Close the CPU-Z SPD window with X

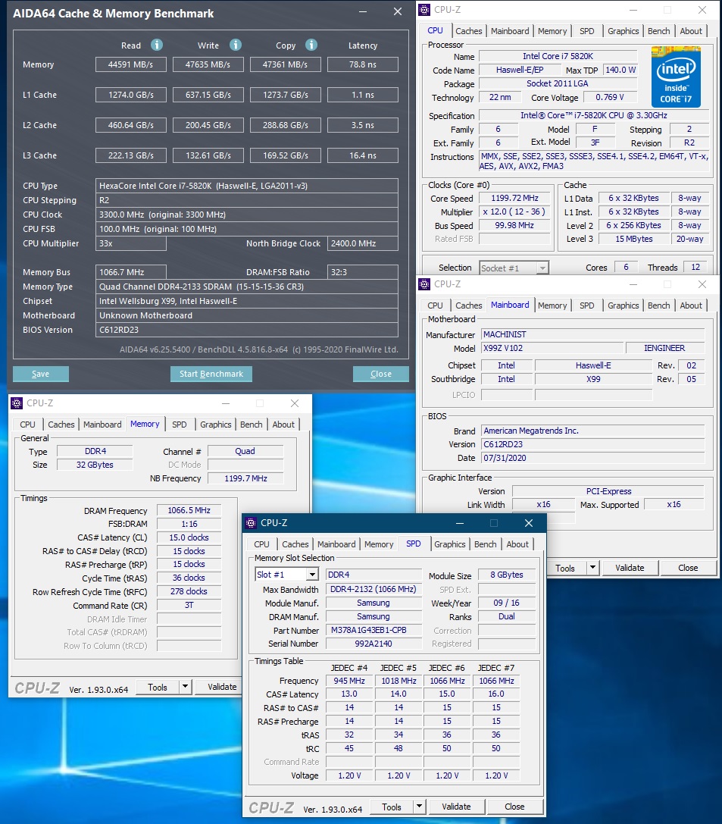pos(529,523)
